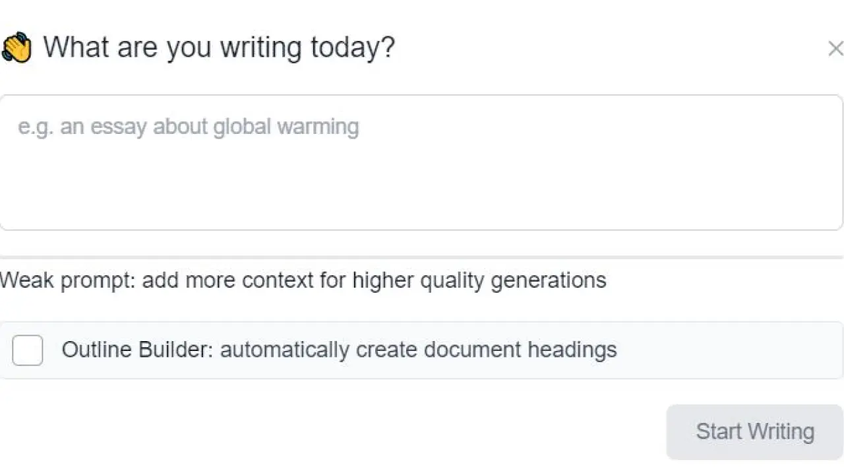
Task: Click the Start Writing button
Action: click(x=754, y=431)
